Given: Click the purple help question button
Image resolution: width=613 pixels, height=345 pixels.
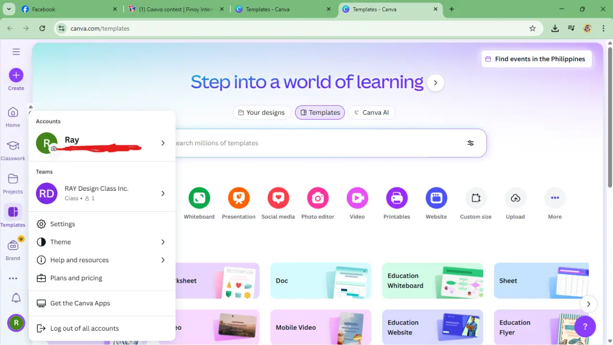Looking at the screenshot, I should (x=585, y=327).
